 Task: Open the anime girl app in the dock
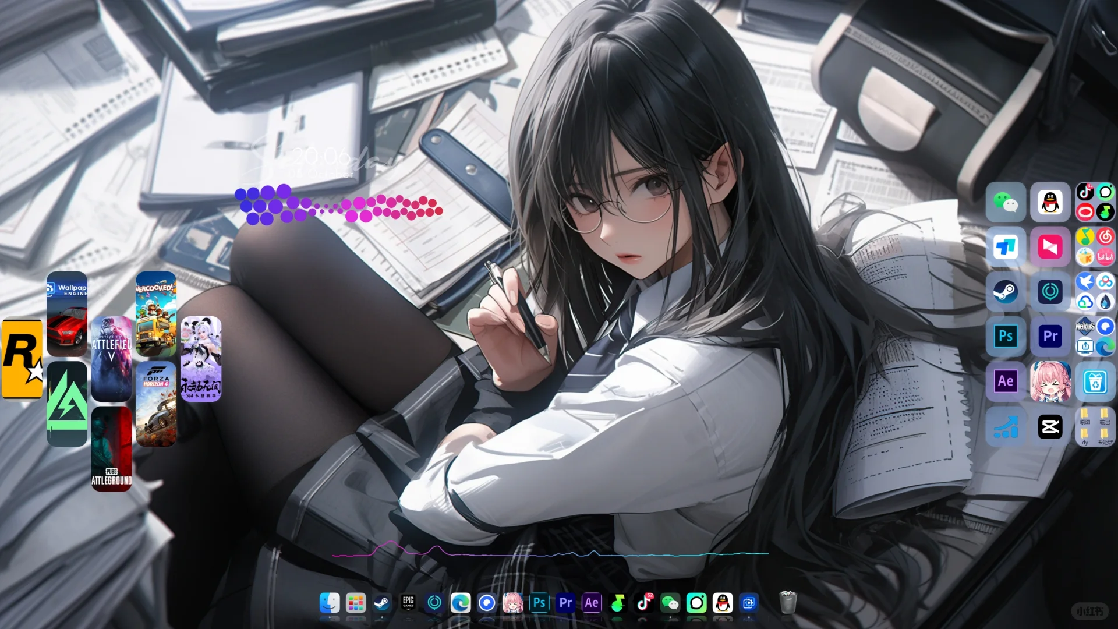[x=513, y=603]
